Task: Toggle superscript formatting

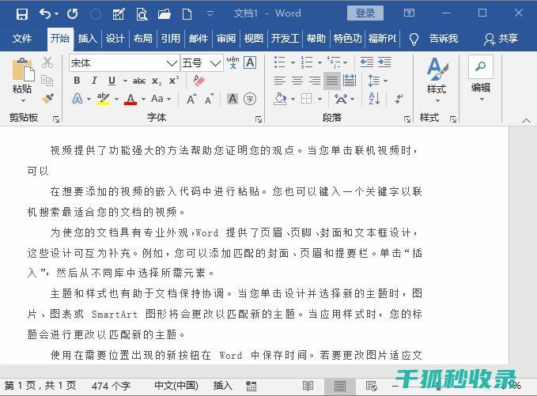Action: pyautogui.click(x=174, y=81)
